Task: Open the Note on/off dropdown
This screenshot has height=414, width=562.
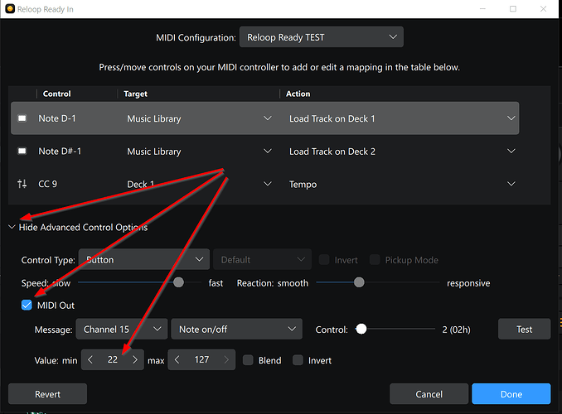Action: click(236, 330)
